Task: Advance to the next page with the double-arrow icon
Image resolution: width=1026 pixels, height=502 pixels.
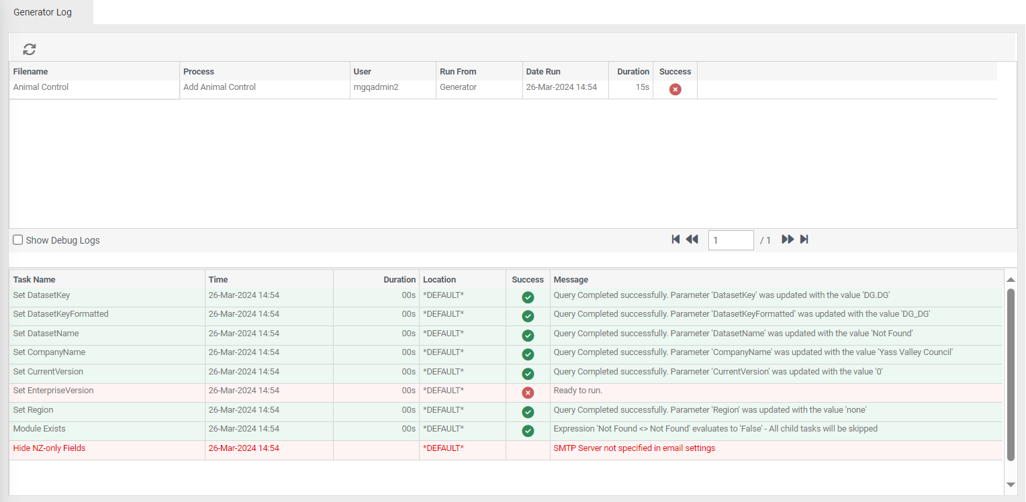Action: click(787, 239)
